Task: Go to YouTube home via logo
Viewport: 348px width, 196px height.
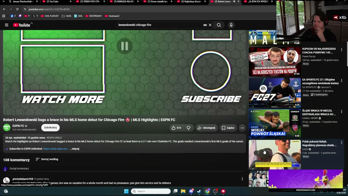Action: 21,25
